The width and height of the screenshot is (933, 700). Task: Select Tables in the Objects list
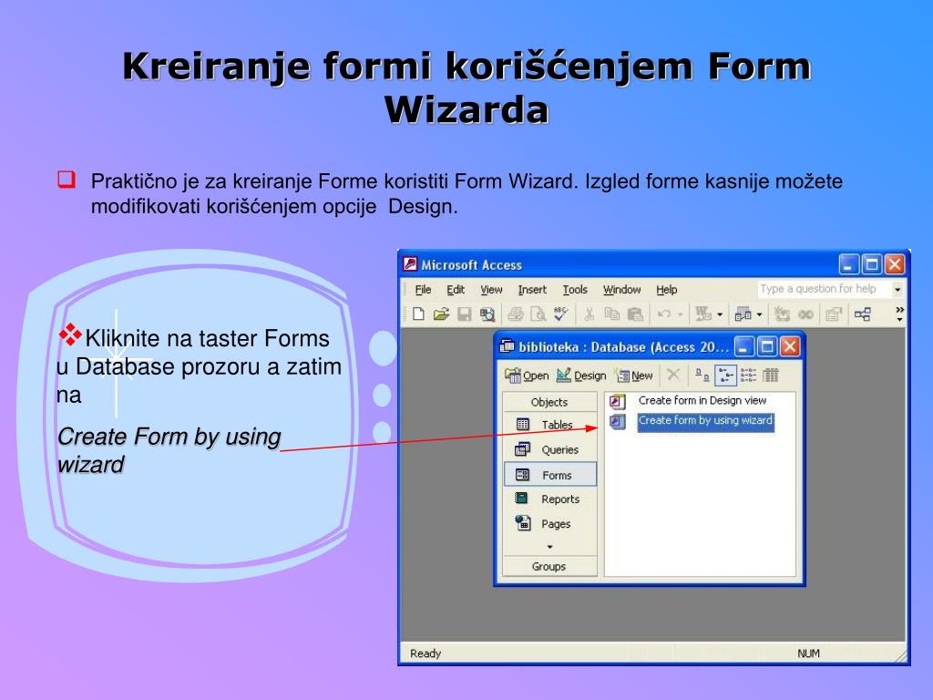(x=549, y=425)
